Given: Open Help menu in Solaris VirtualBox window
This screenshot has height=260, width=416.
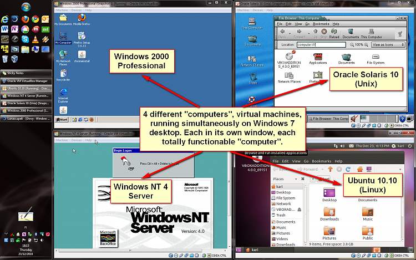Looking at the screenshot, I should click(x=270, y=10).
